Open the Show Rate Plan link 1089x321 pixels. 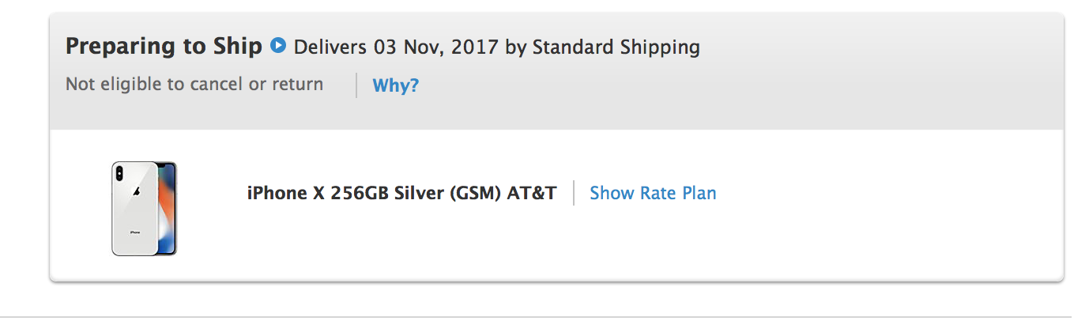point(653,193)
